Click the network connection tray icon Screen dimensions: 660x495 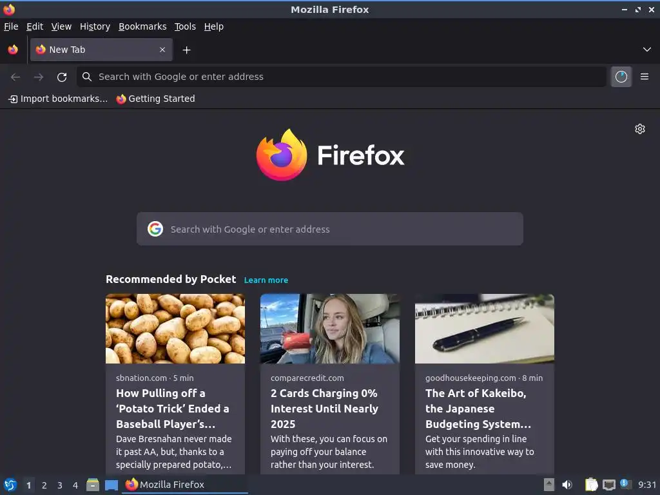tap(608, 485)
